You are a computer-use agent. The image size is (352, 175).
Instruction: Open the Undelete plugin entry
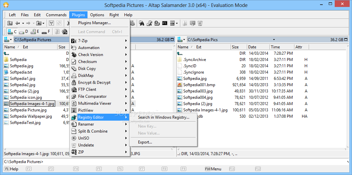pyautogui.click(x=99, y=145)
